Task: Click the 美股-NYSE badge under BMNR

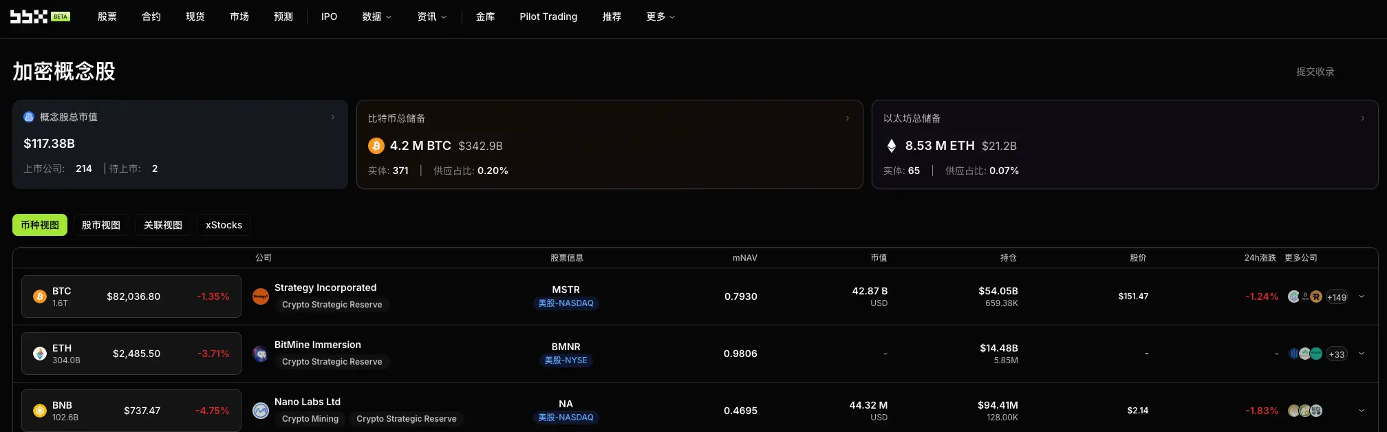Action: (566, 360)
